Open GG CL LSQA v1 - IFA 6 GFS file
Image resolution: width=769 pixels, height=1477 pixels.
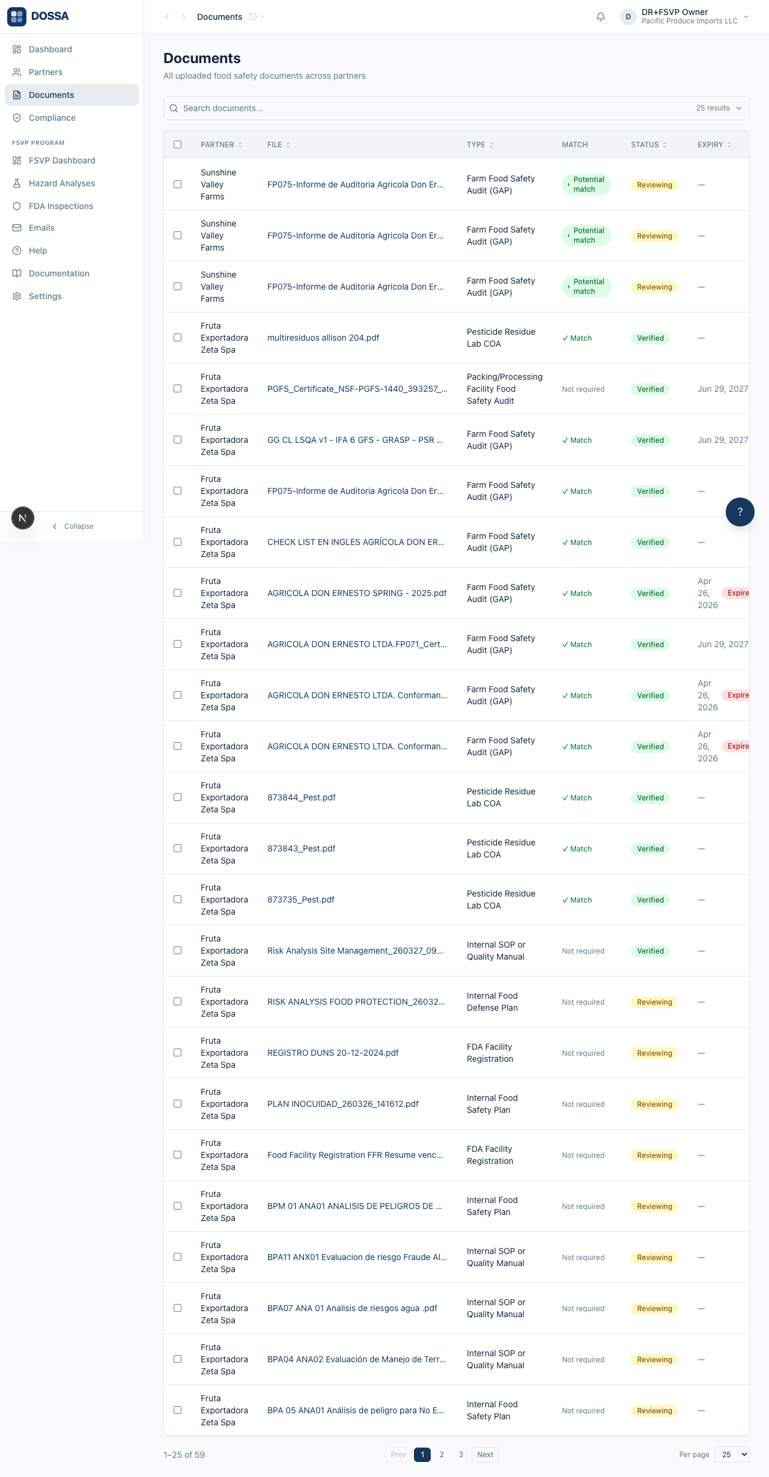(355, 440)
